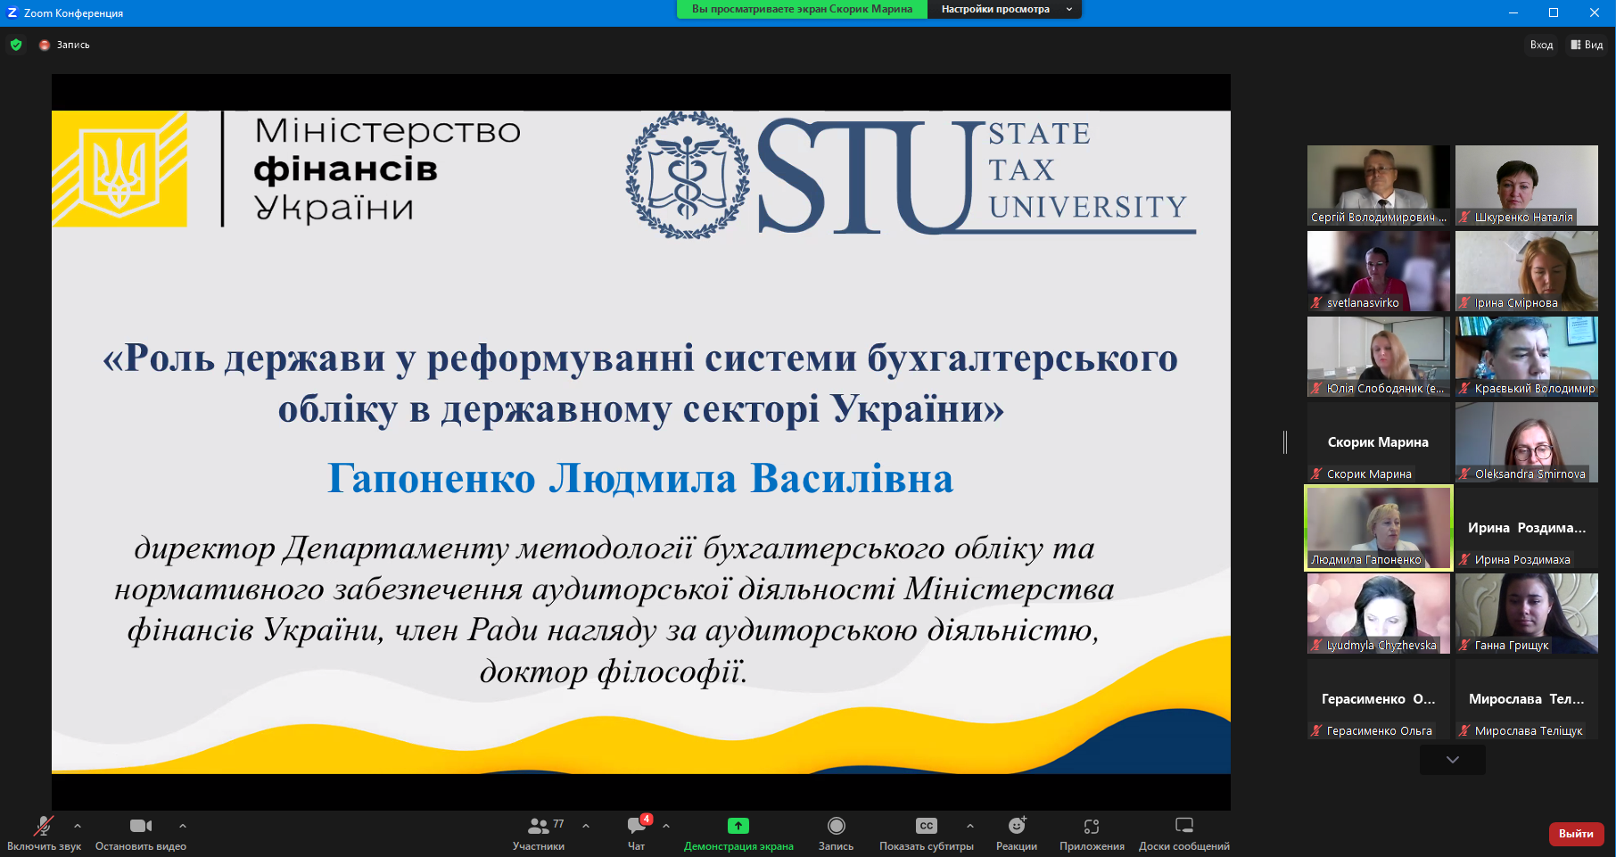This screenshot has width=1616, height=857.
Task: Open the Вид view layout menu
Action: point(1587,45)
